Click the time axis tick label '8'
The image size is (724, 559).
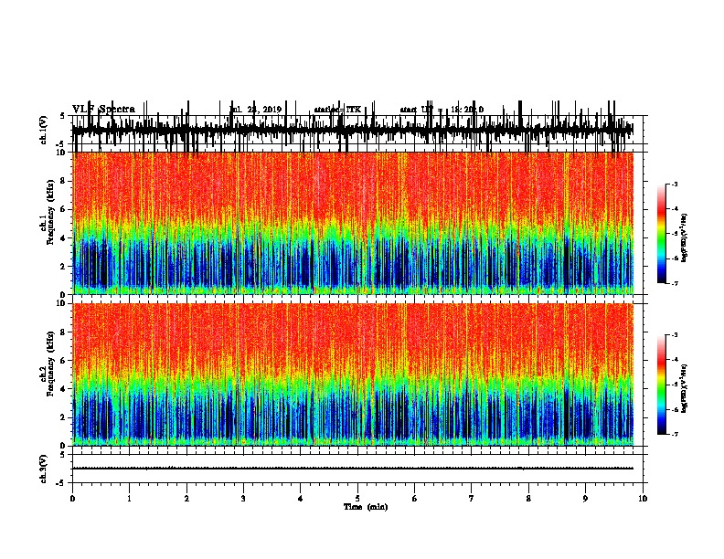click(528, 499)
